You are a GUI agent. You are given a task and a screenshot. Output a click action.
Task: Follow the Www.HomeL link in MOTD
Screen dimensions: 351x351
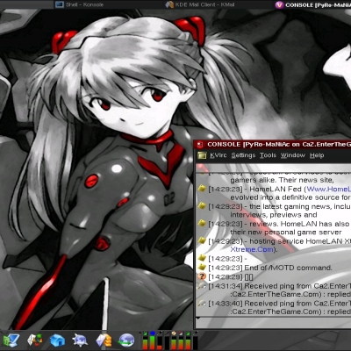pos(328,190)
